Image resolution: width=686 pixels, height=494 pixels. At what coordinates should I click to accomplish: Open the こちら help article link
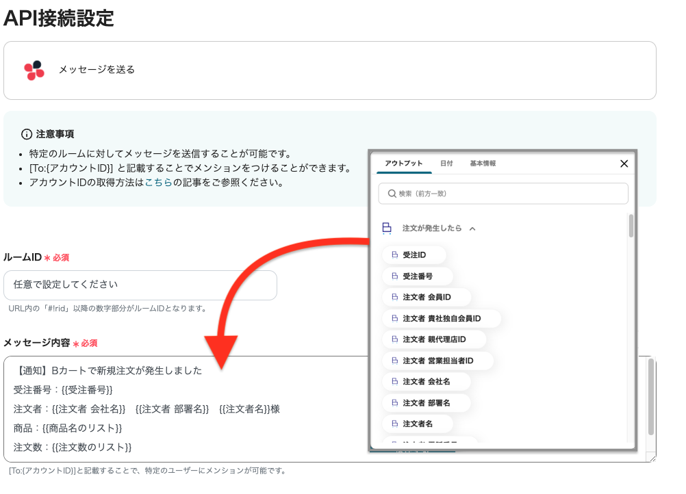click(158, 183)
